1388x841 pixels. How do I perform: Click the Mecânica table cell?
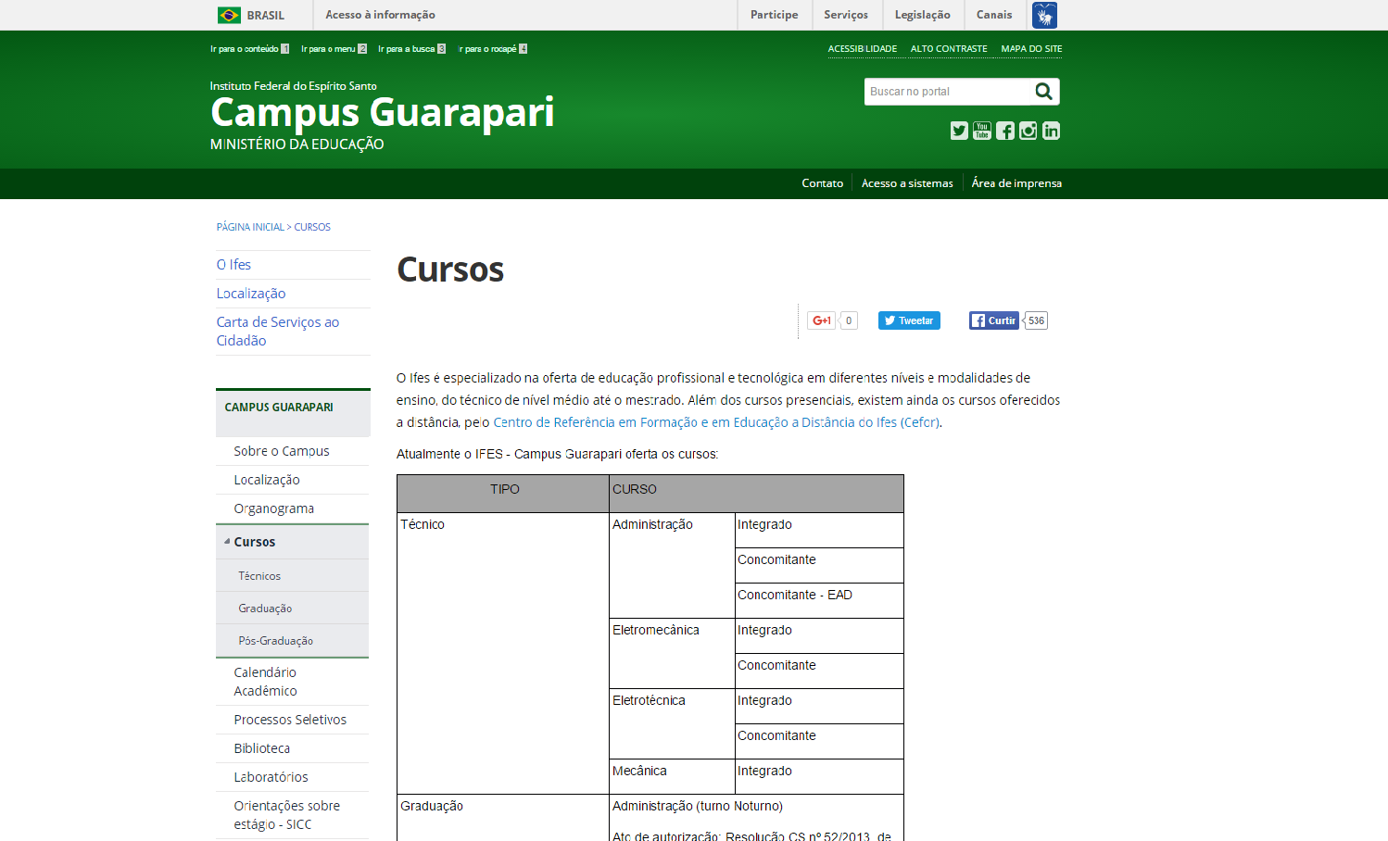[672, 776]
